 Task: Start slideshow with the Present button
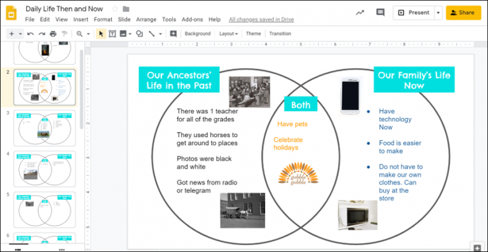click(x=414, y=13)
